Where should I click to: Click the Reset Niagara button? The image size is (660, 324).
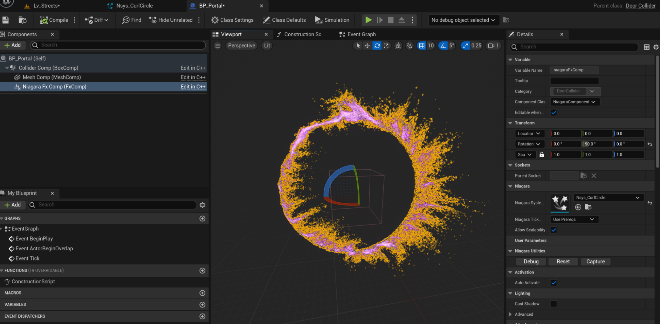[x=563, y=261]
